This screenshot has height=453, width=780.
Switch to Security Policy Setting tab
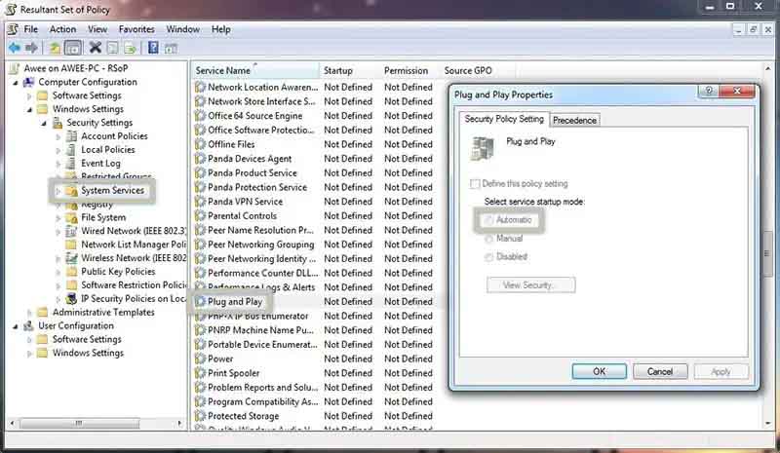click(504, 119)
